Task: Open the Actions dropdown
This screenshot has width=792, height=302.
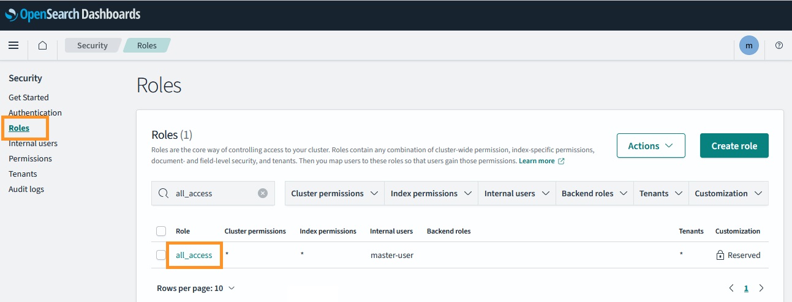Action: pyautogui.click(x=651, y=145)
